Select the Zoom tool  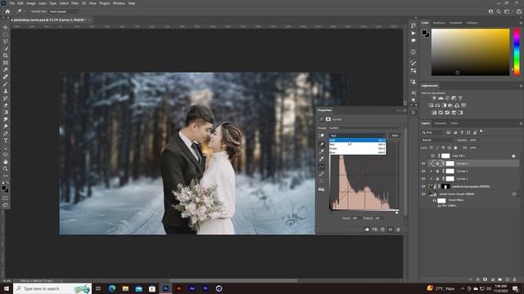(6, 169)
